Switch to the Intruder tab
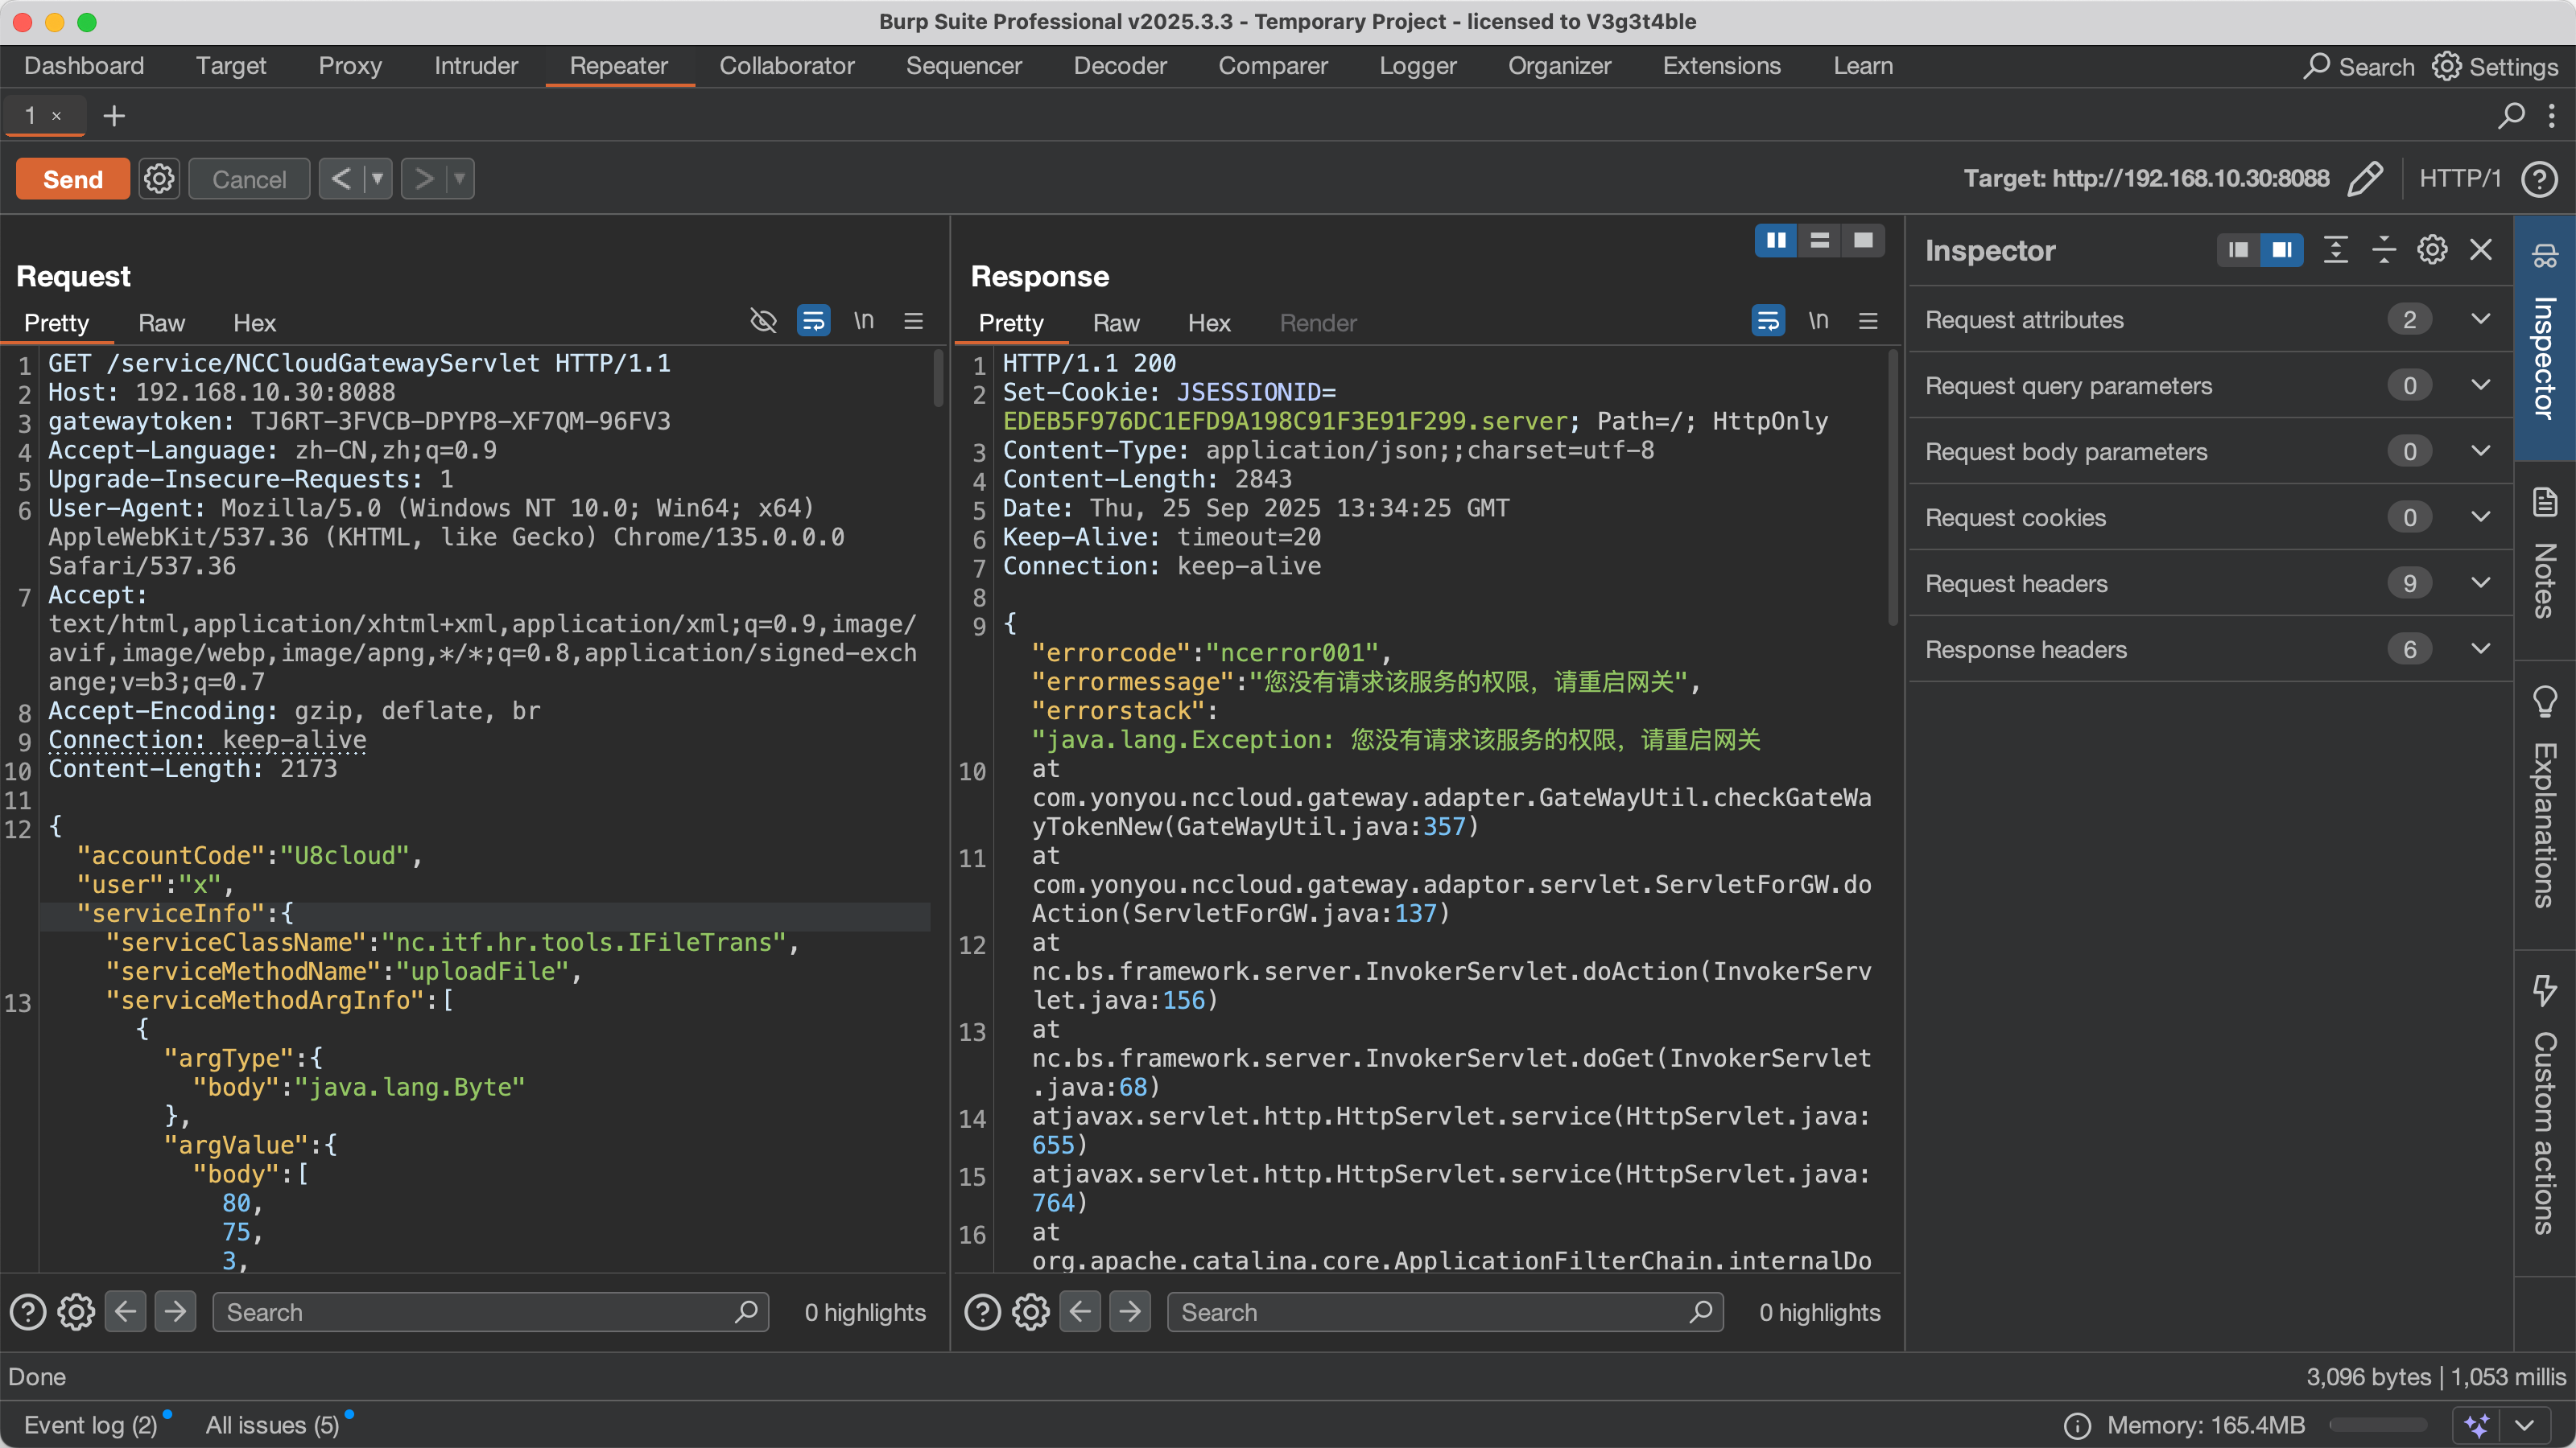This screenshot has height=1448, width=2576. [x=476, y=66]
